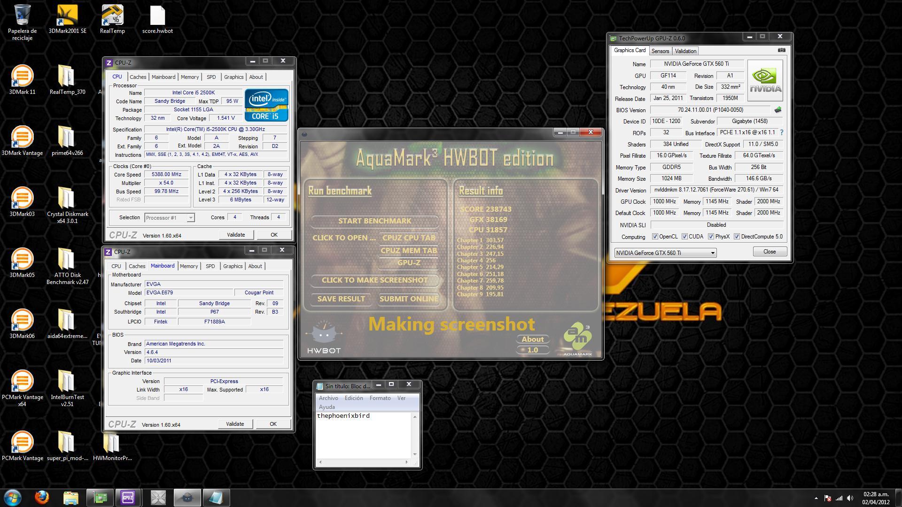Switch to the GPU-Z Validation tab

[685, 51]
